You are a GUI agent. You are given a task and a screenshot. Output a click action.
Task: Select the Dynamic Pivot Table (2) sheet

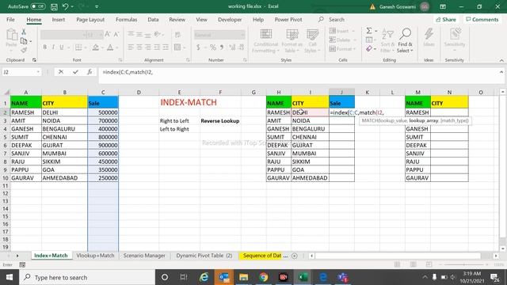(x=204, y=256)
